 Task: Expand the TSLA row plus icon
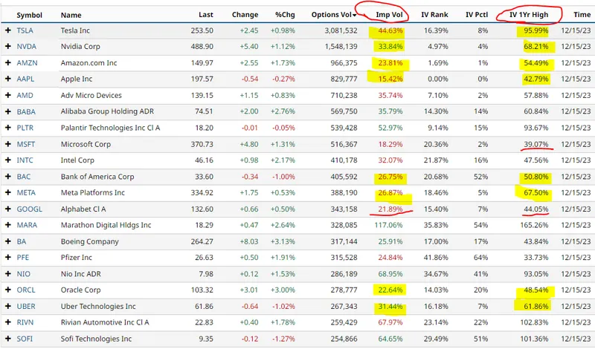(8, 30)
